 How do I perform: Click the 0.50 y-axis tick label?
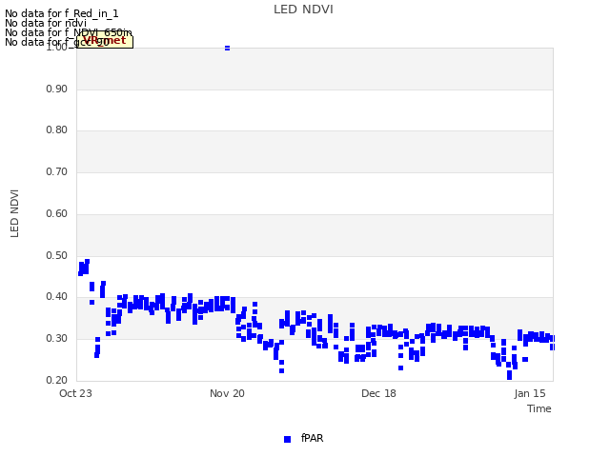tap(57, 256)
